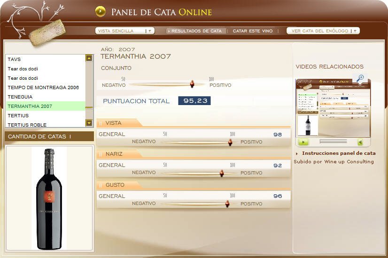Image resolution: width=388 pixels, height=258 pixels.
Task: Select TERTIUS in the wine list
Action: click(x=45, y=116)
